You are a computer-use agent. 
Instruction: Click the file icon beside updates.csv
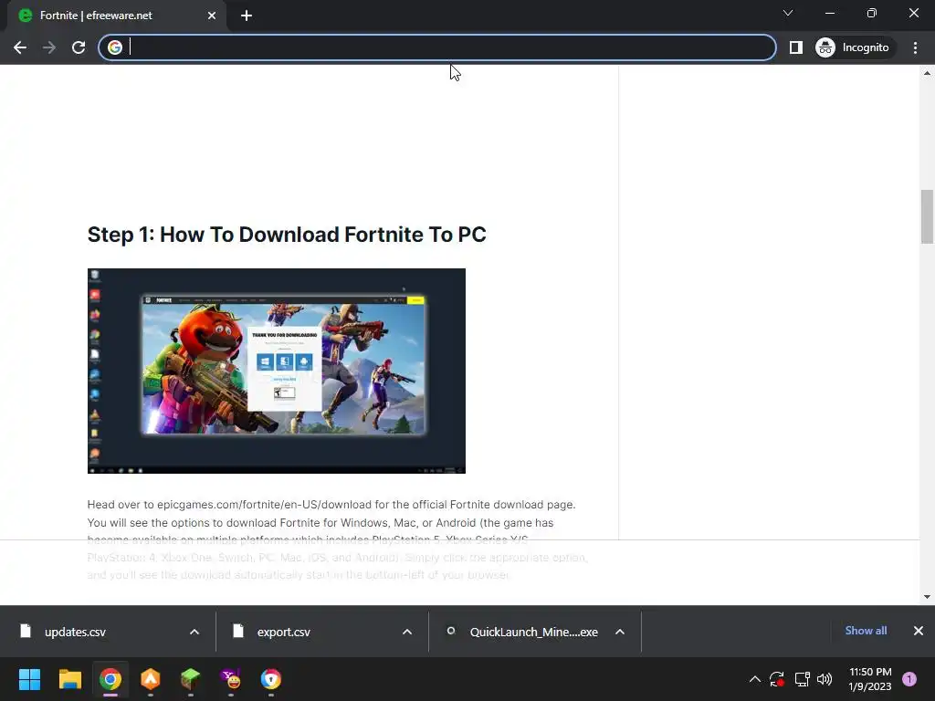click(25, 631)
